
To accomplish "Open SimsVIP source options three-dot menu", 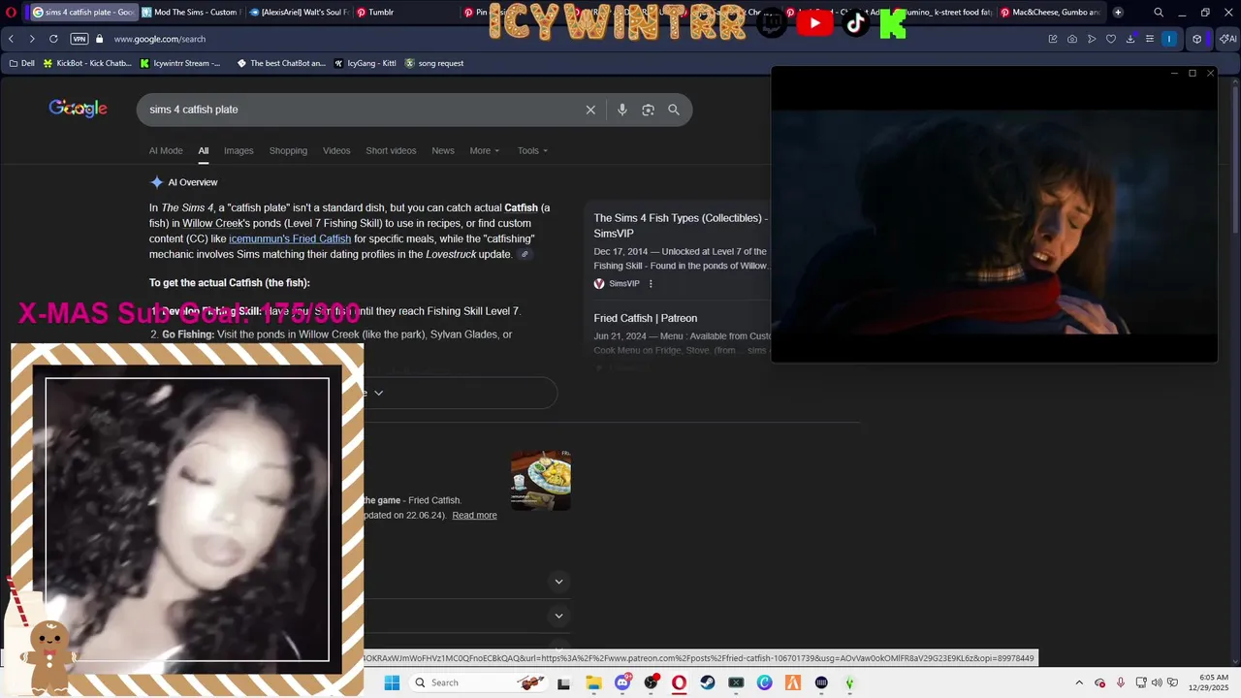I will click(x=651, y=284).
